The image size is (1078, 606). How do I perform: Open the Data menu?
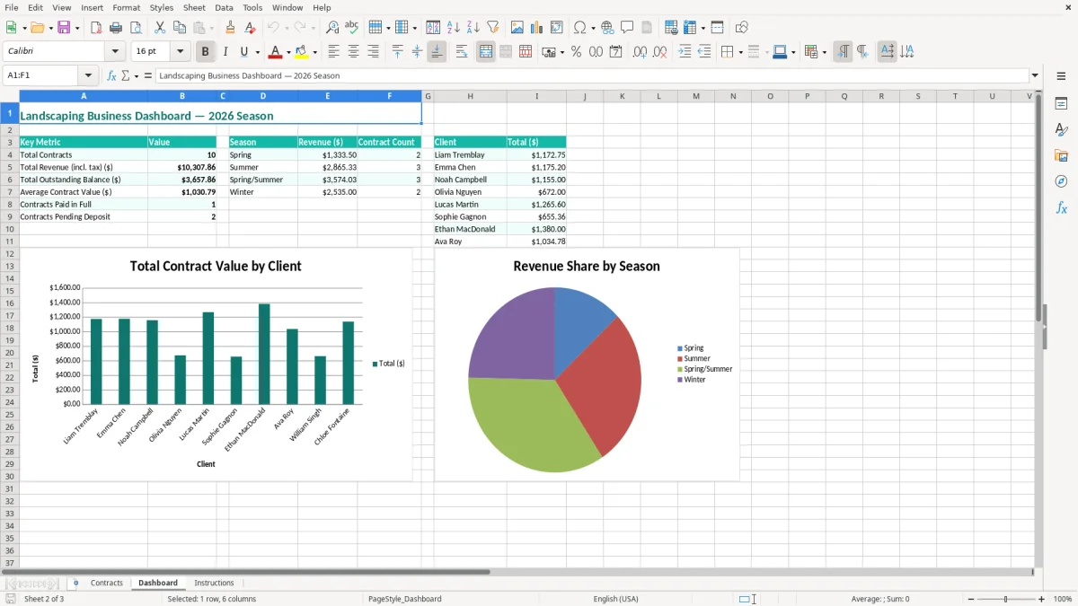224,7
